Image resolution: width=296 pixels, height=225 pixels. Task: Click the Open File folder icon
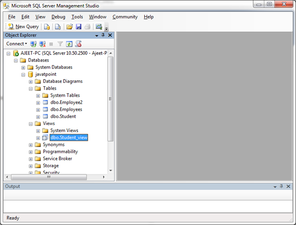click(69, 27)
